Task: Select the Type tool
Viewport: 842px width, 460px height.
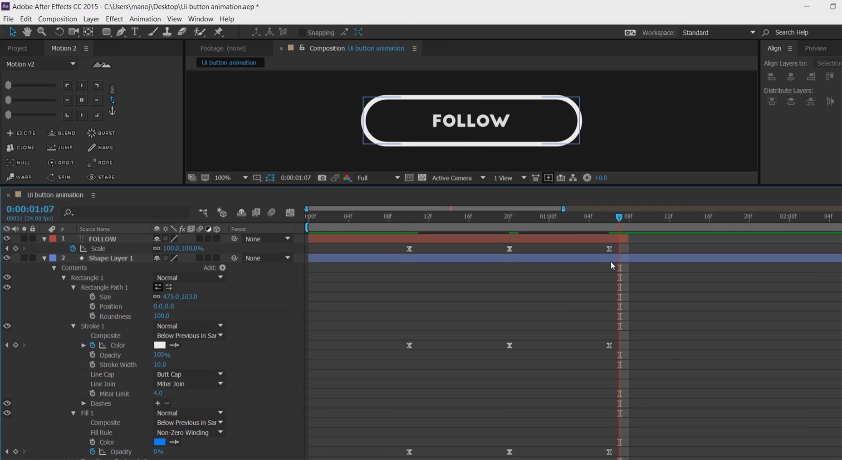Action: 135,32
